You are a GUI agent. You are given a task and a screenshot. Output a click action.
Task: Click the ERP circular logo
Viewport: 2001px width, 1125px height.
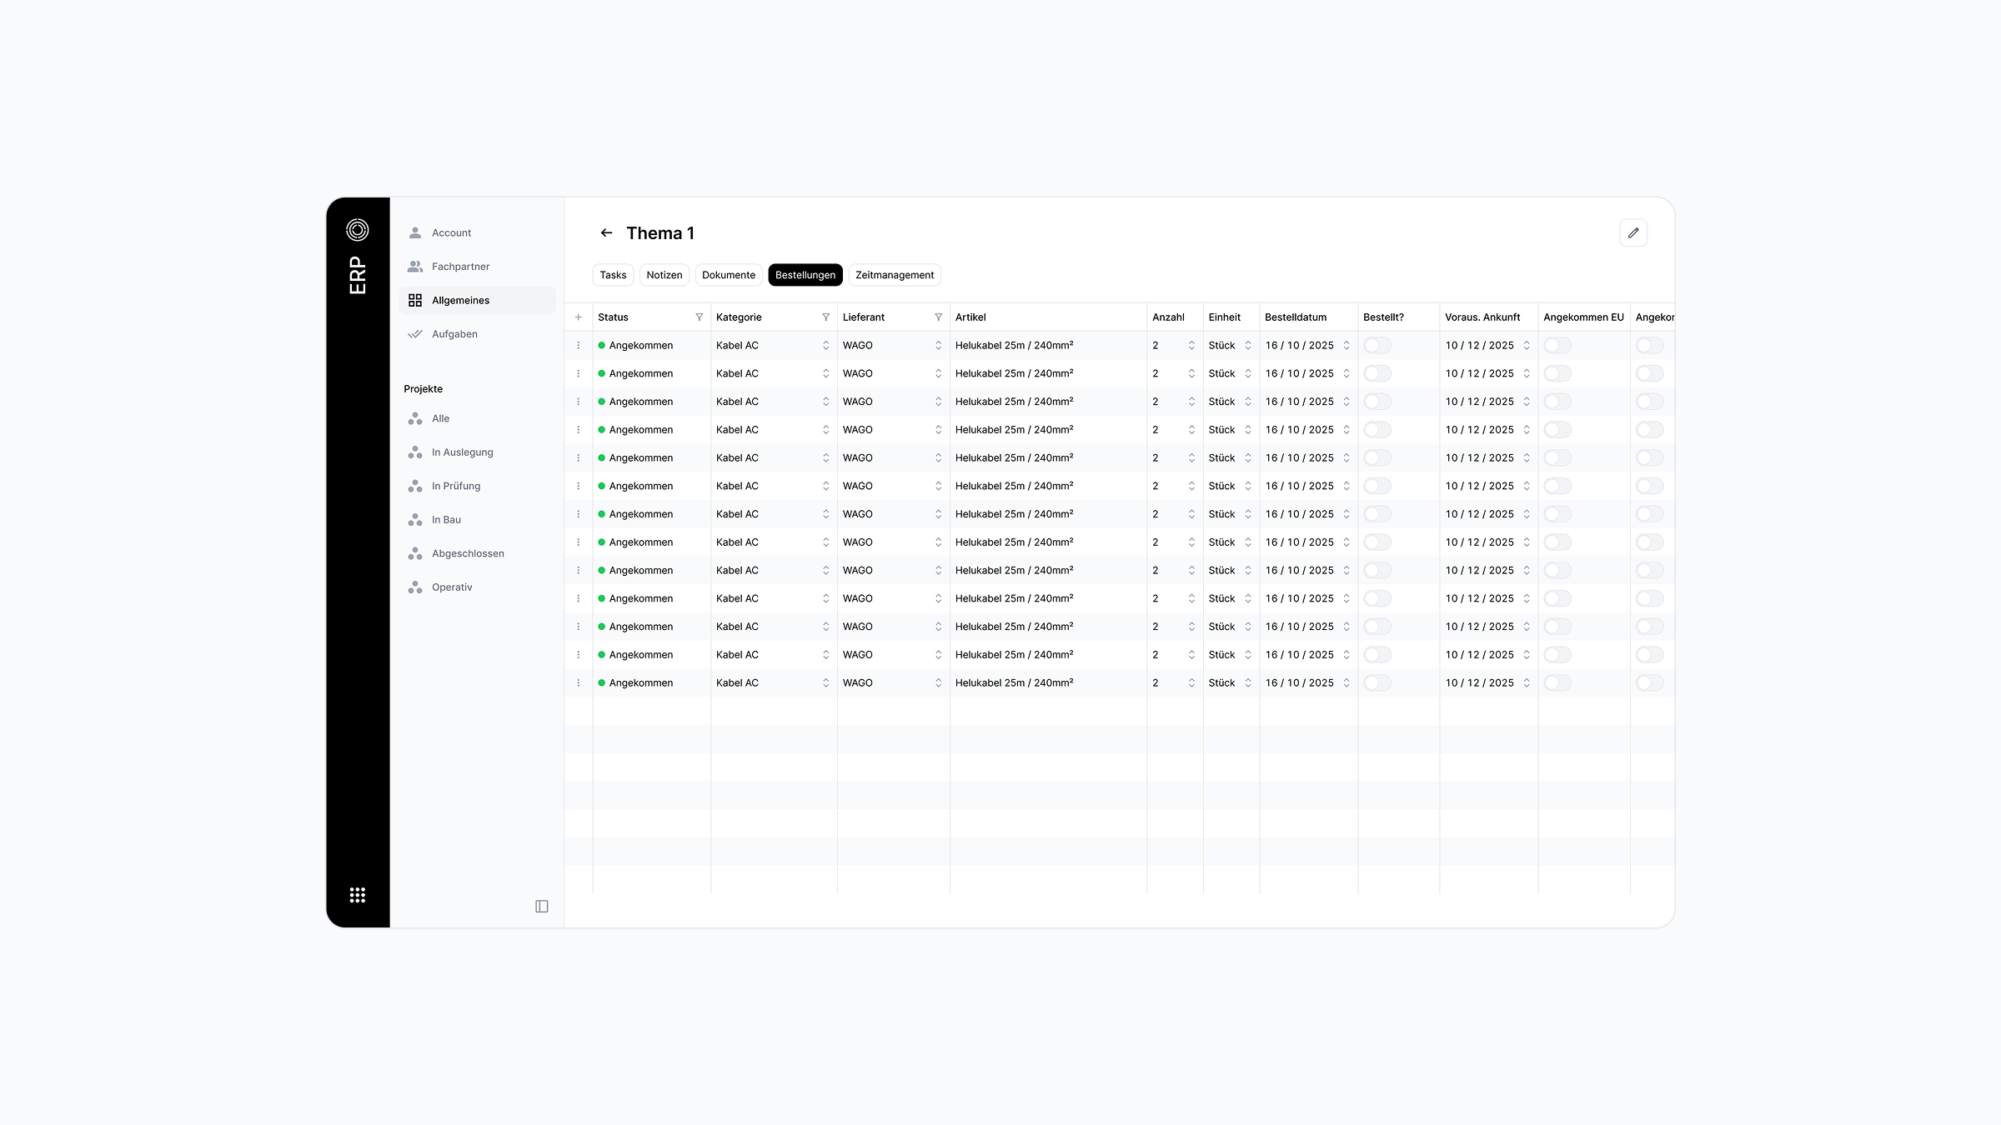357,229
